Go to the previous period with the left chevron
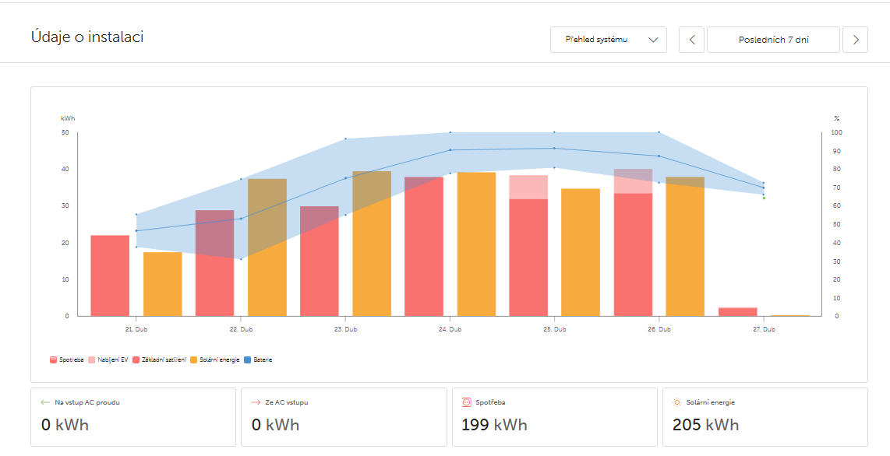Image resolution: width=890 pixels, height=456 pixels. point(691,40)
